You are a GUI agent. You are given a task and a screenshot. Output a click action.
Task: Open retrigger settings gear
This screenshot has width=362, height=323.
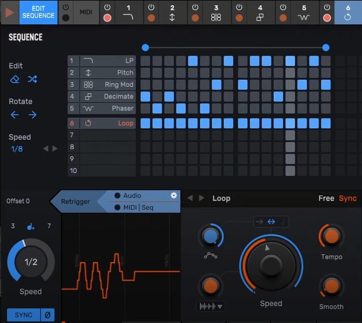click(174, 195)
